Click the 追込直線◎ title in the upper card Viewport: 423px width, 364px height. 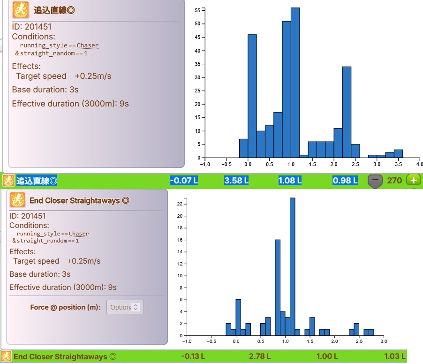pos(54,10)
